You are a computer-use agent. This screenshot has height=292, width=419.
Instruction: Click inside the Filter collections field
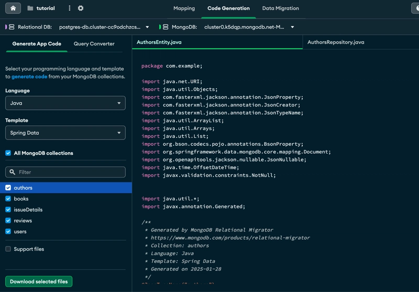[68, 172]
